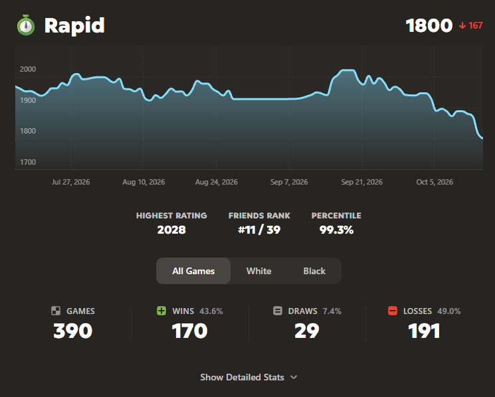Click the GAMES label

80,311
